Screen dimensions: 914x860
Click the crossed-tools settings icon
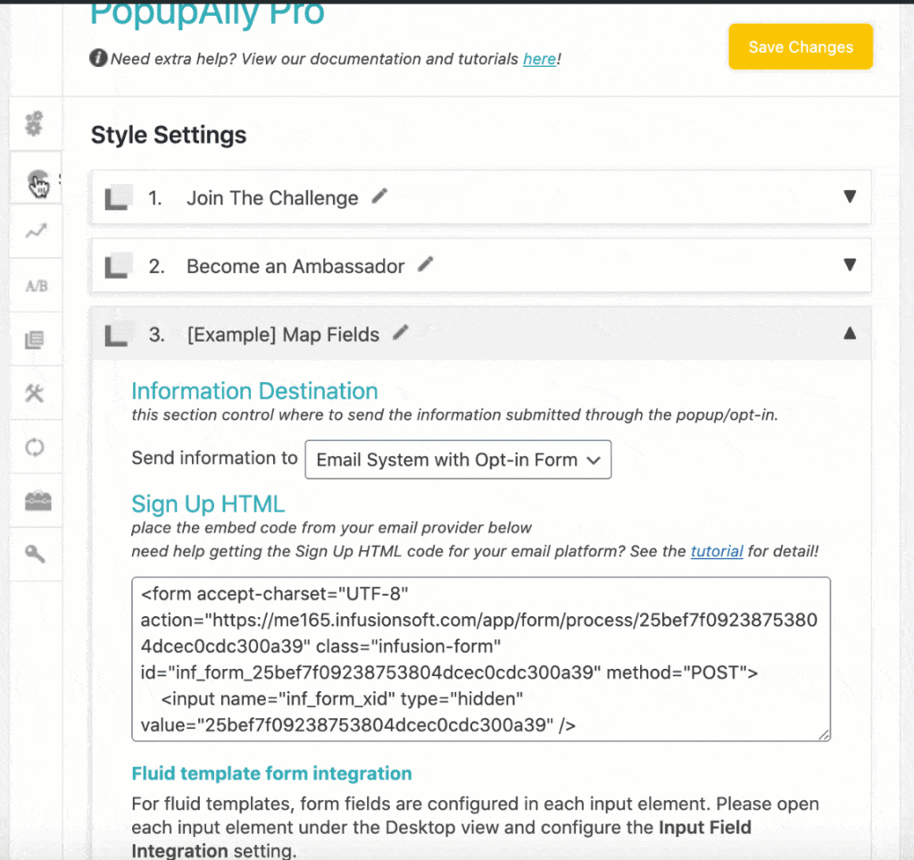34,392
